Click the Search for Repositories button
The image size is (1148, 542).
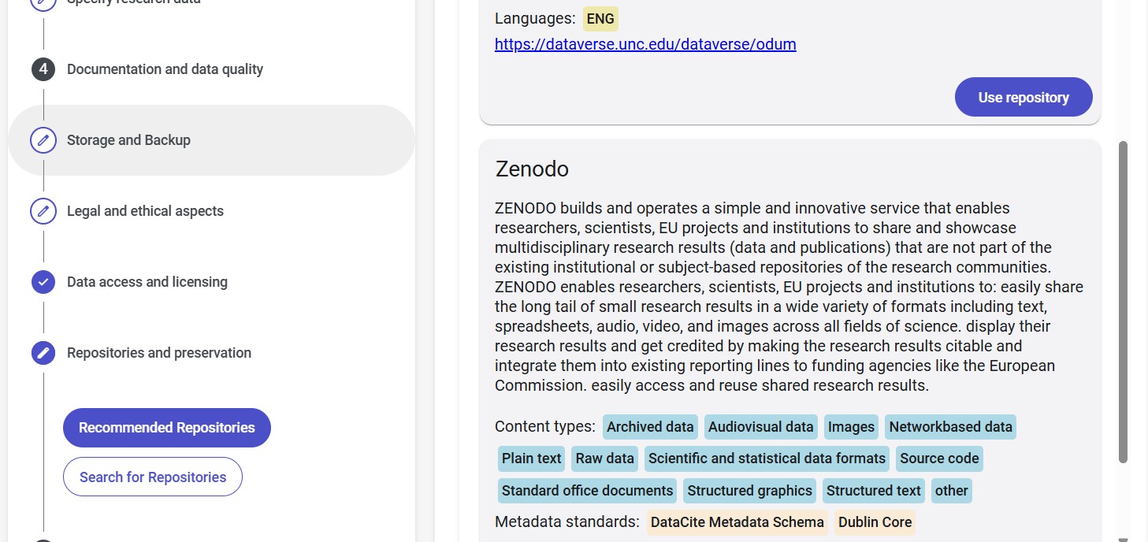coord(153,477)
